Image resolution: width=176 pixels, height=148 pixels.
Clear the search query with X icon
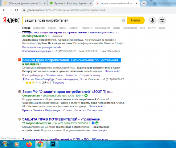[x=123, y=20]
